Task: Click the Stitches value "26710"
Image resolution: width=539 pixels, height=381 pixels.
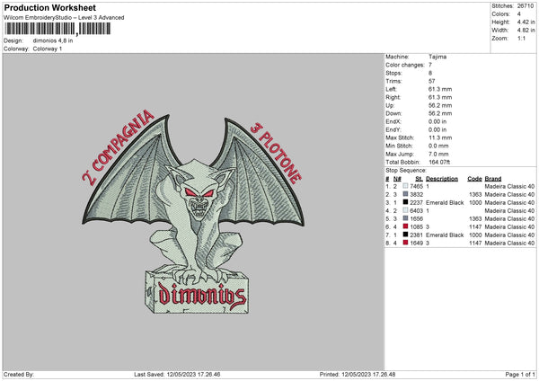Action: (526, 6)
